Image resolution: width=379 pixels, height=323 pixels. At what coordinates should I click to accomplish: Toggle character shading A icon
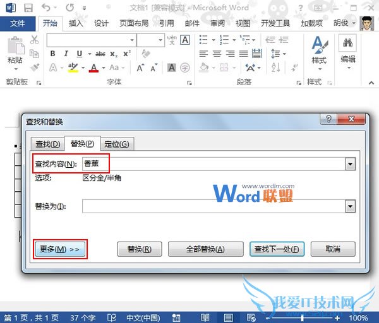pyautogui.click(x=172, y=68)
